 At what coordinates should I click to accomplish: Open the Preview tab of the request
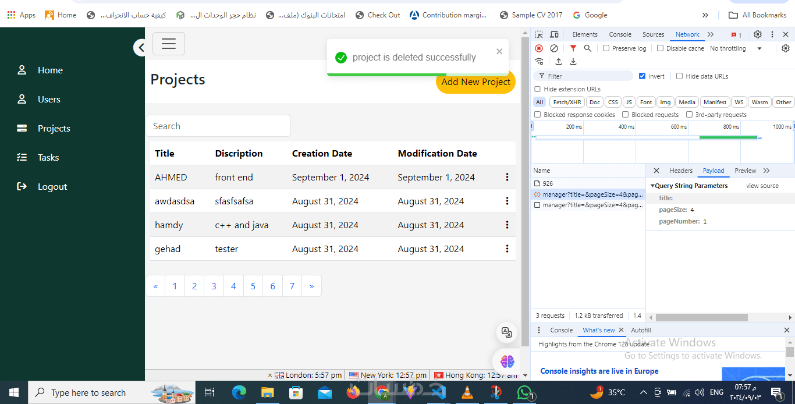pos(745,171)
